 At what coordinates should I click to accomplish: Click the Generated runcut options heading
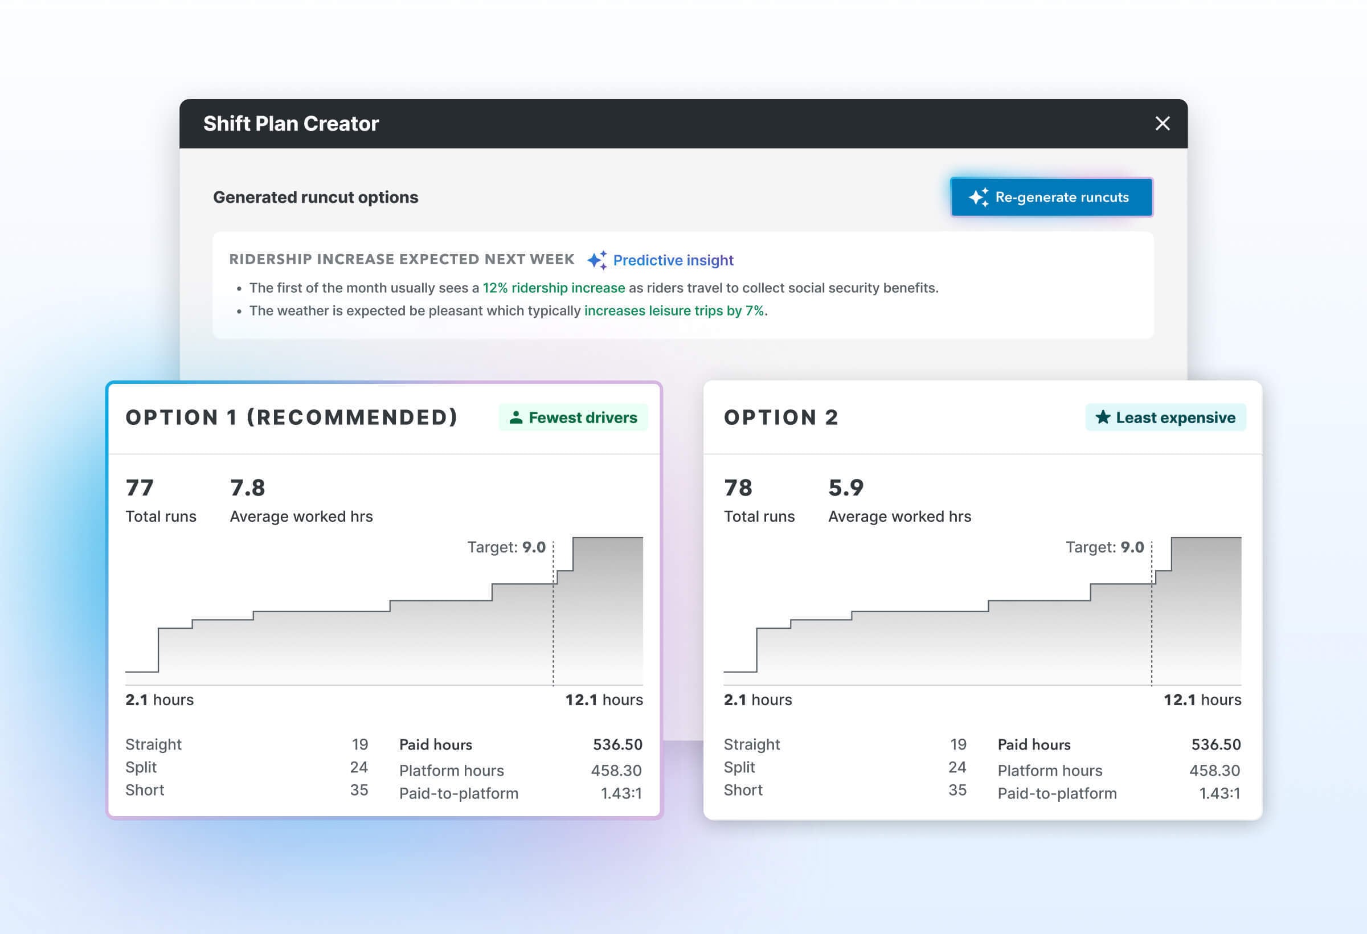316,197
